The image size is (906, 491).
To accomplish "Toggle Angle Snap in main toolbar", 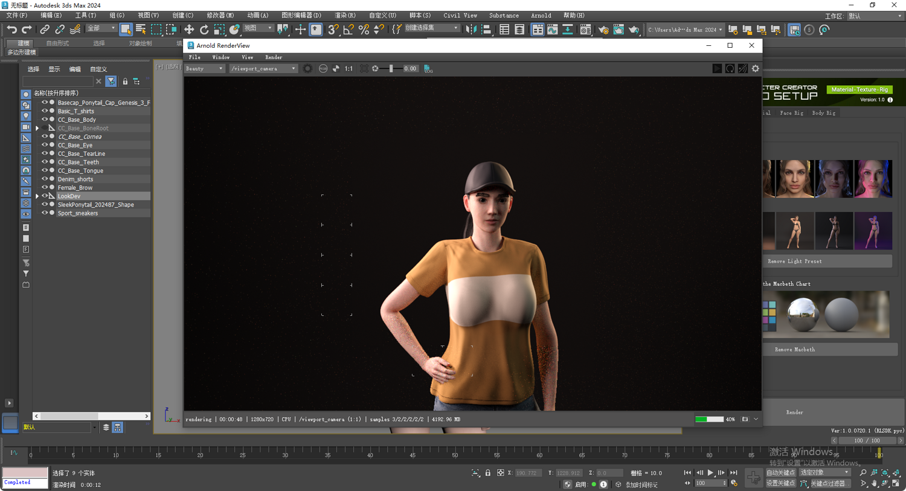I will coord(349,30).
